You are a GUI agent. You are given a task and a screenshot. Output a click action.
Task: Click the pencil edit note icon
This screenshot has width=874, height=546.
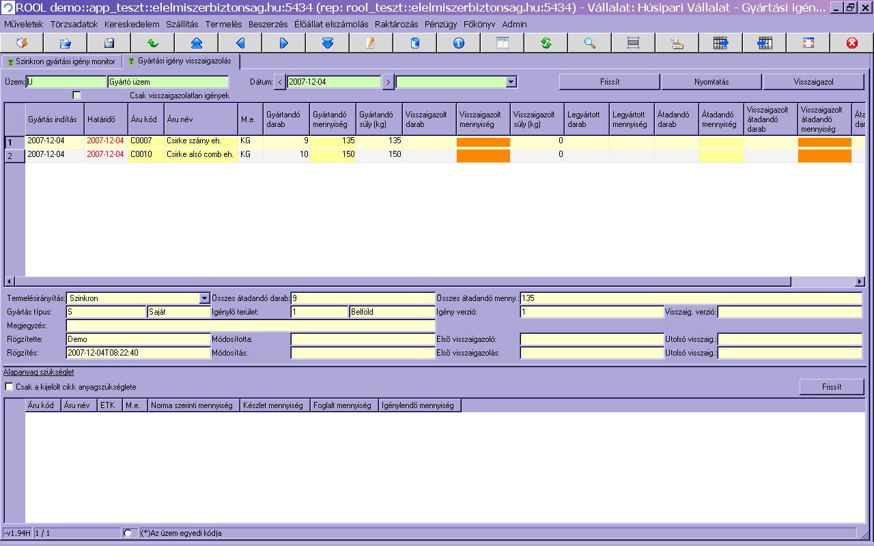tap(371, 43)
